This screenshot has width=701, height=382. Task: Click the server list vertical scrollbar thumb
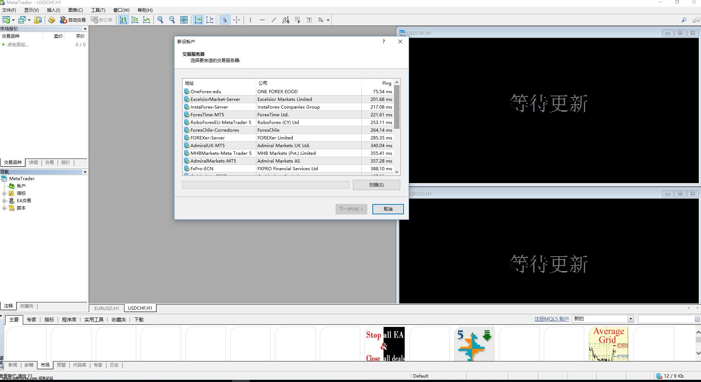[397, 107]
